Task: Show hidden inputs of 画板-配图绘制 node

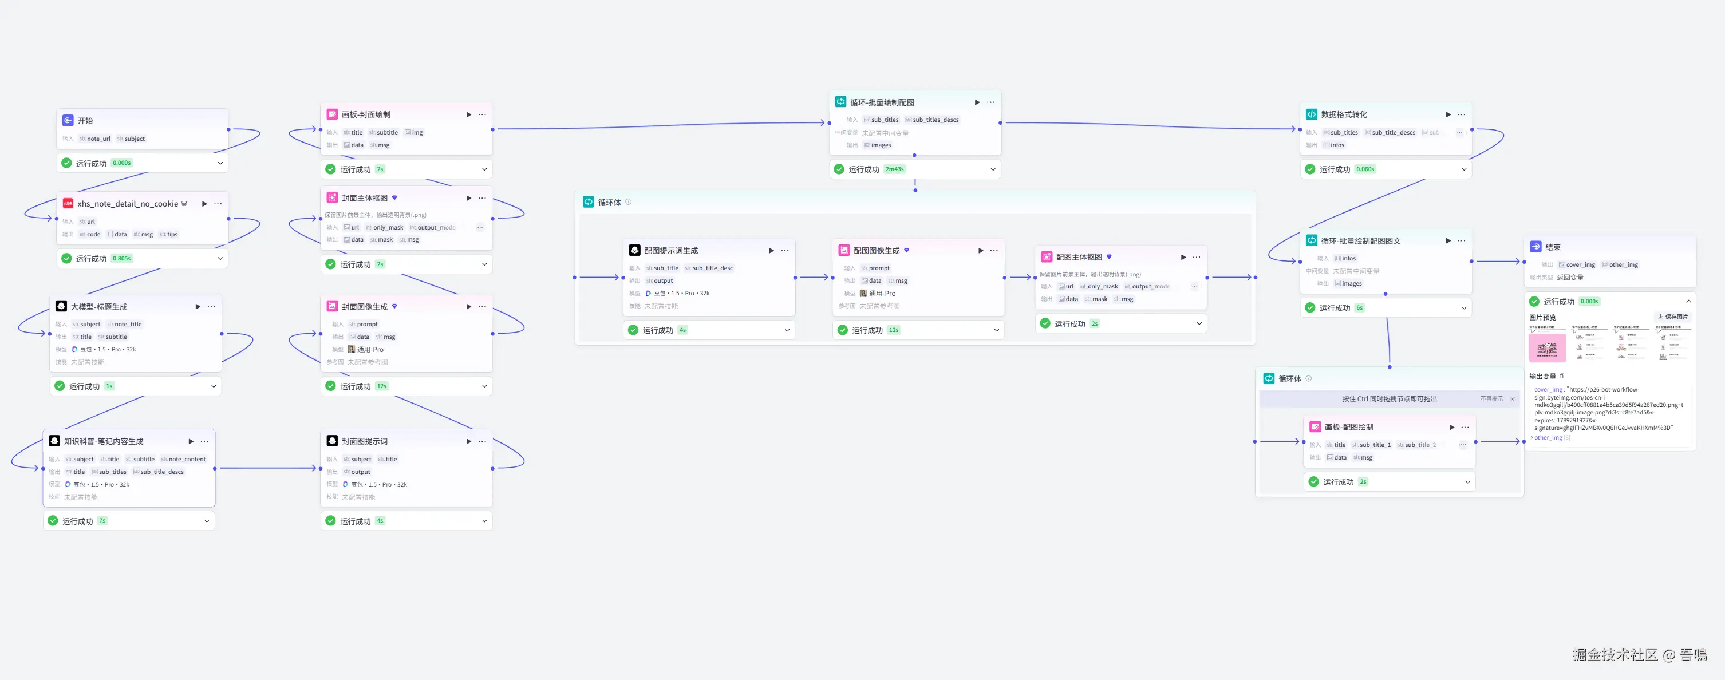Action: tap(1463, 445)
